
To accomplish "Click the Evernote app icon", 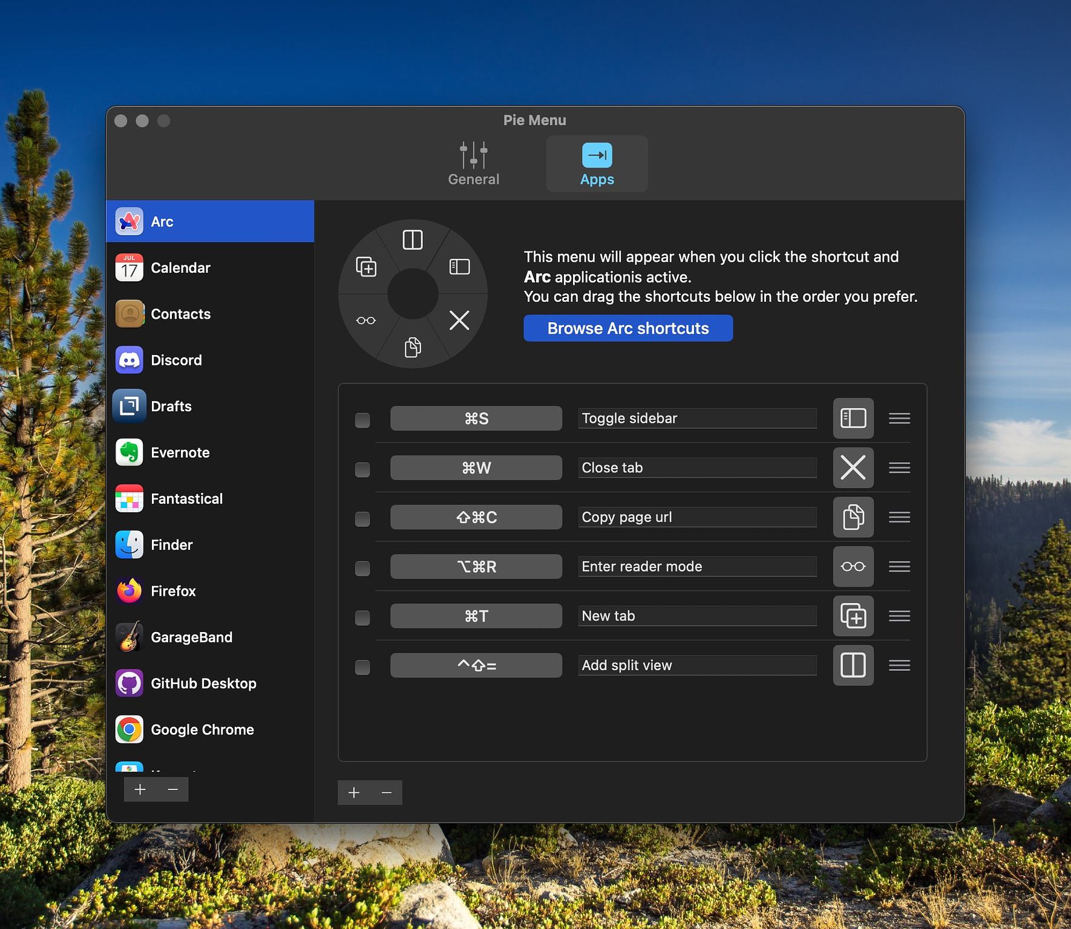I will coord(129,452).
